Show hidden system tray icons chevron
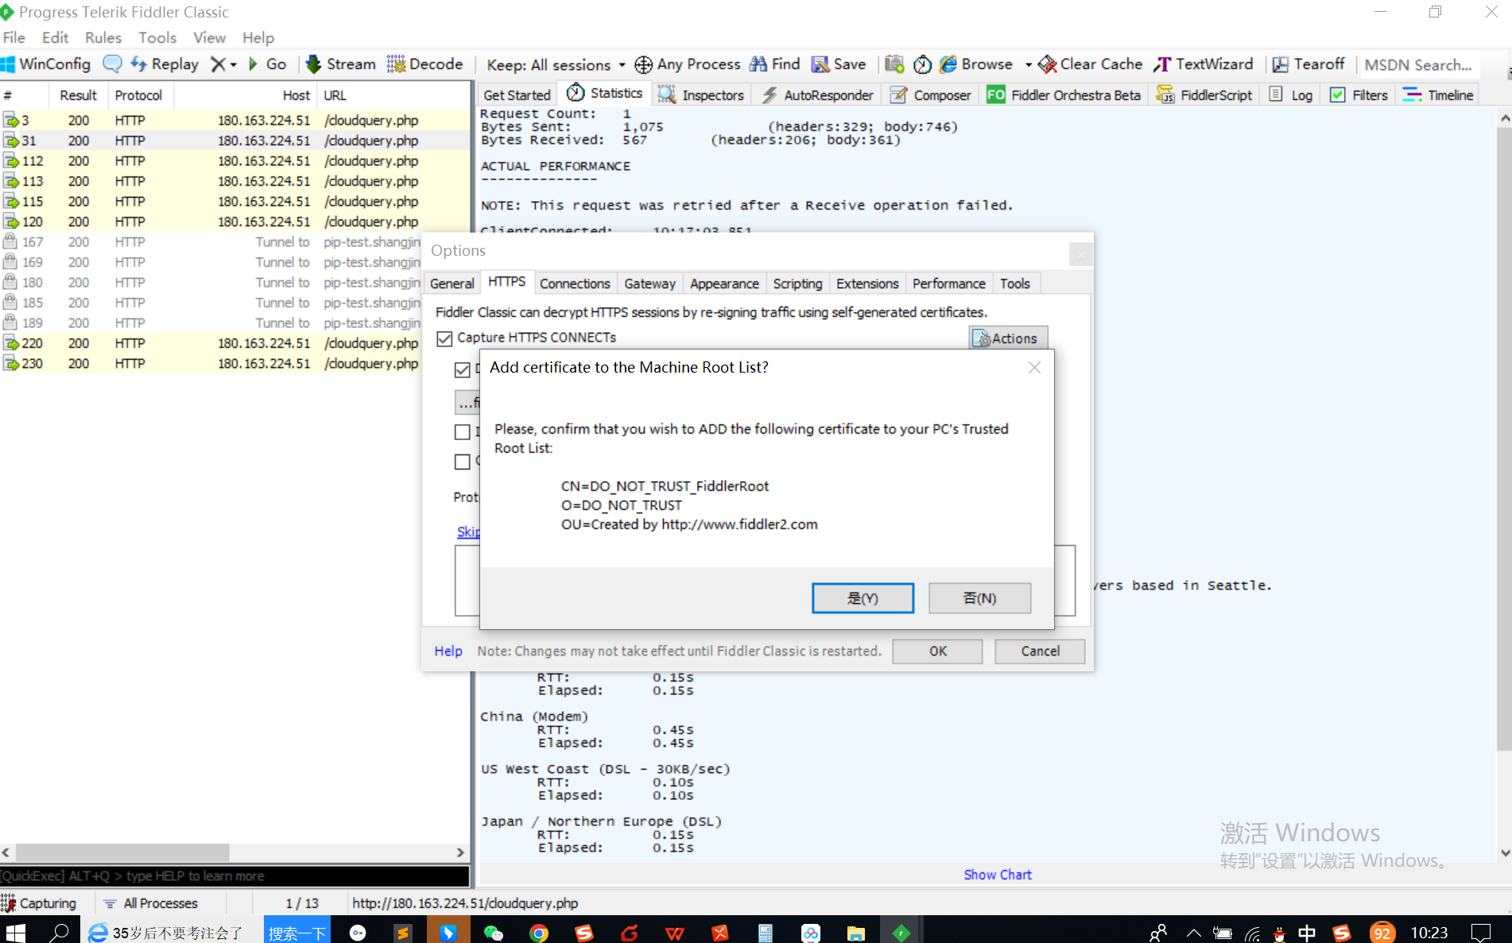The image size is (1512, 943). [1193, 933]
